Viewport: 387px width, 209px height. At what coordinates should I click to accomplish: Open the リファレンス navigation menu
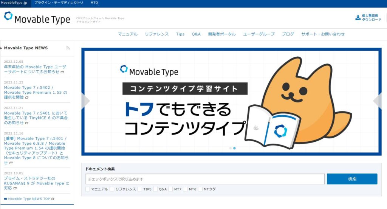point(157,34)
